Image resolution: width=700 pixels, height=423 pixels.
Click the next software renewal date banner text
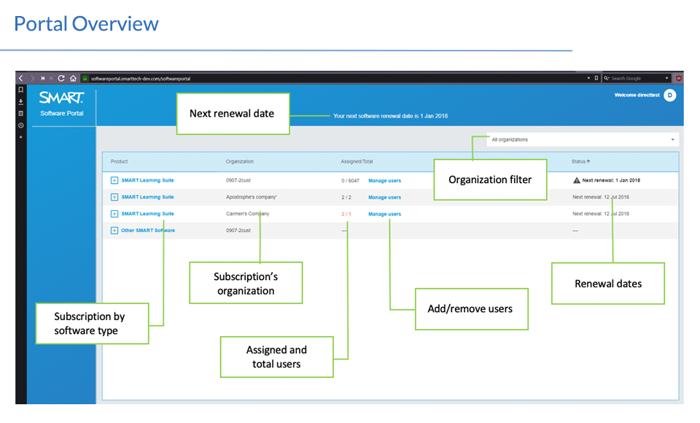(391, 116)
